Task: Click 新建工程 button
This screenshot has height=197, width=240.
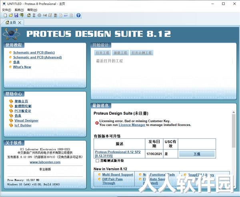Action: coord(120,53)
